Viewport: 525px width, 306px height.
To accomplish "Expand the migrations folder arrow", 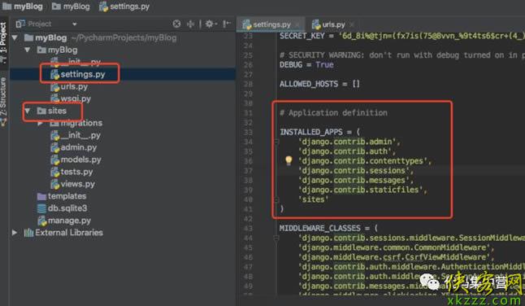I will [40, 123].
